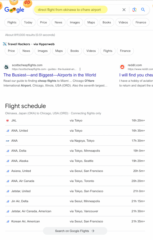Select 'via Tokyo, Minneapolis' route text
Image resolution: width=153 pixels, height=240 pixels.
[x=85, y=151]
